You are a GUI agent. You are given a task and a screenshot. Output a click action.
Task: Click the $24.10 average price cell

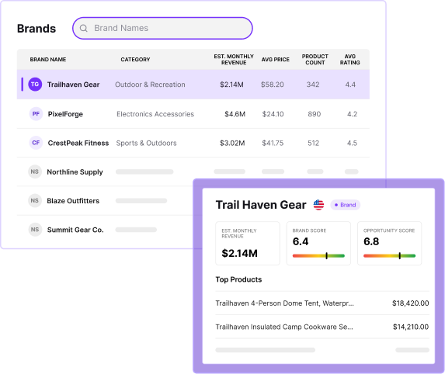(273, 114)
